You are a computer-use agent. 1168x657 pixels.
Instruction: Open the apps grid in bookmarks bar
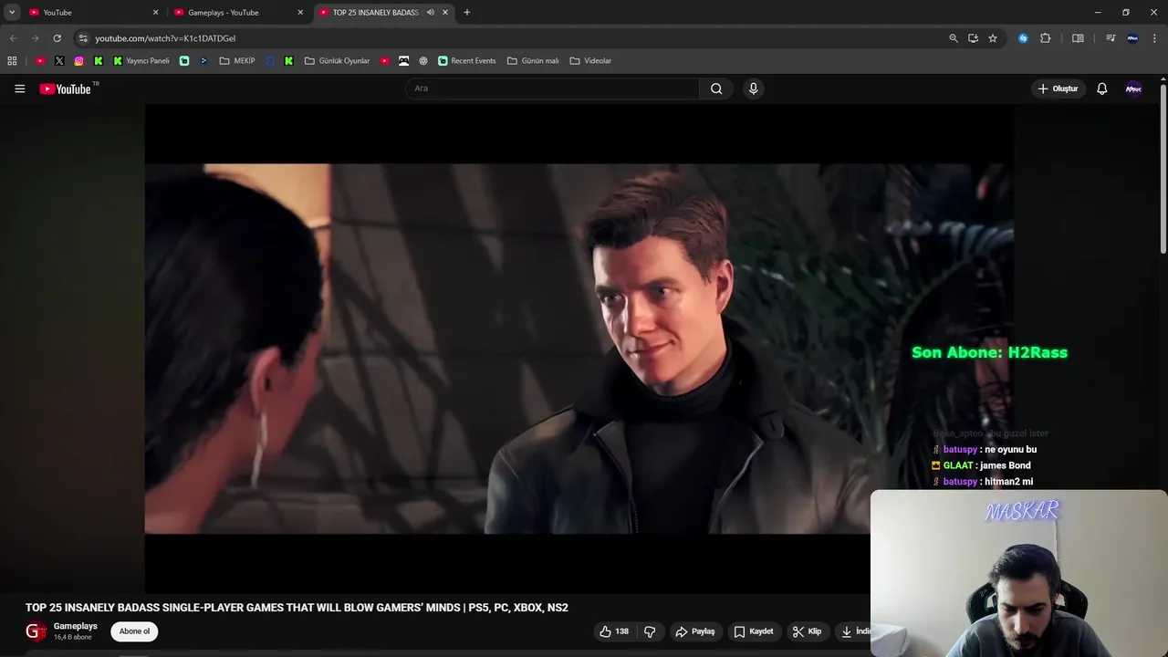[x=12, y=61]
